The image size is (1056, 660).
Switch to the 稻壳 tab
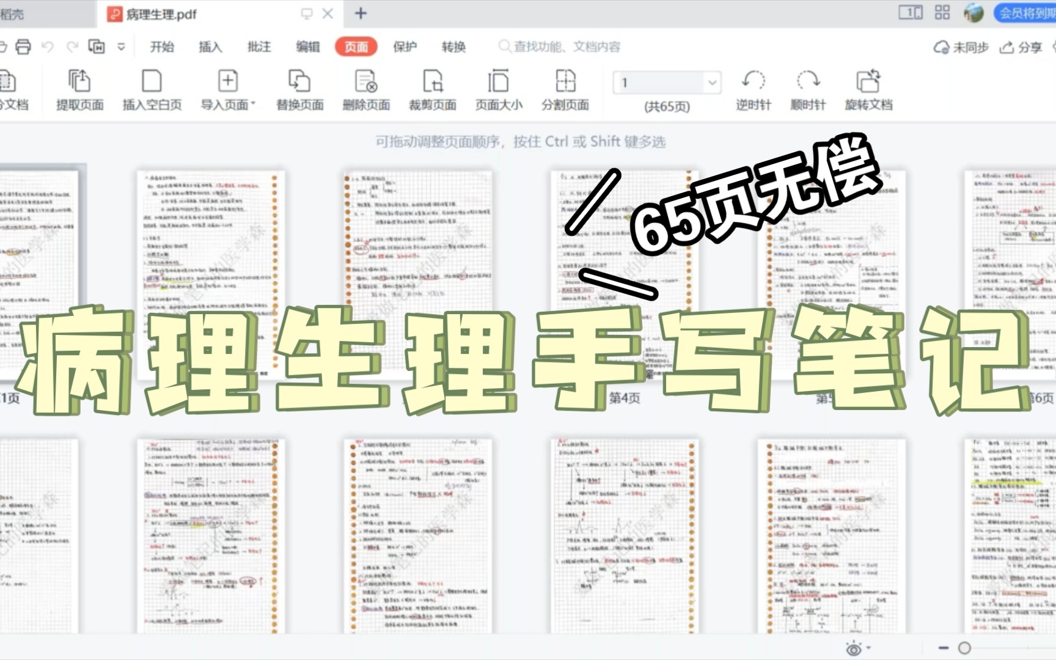pos(12,14)
